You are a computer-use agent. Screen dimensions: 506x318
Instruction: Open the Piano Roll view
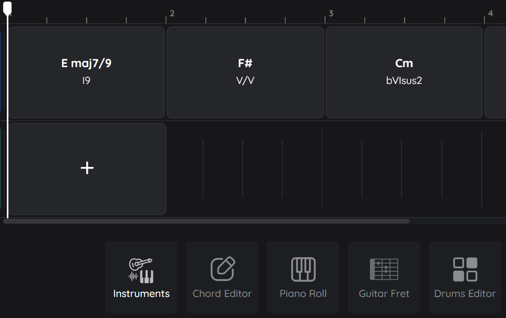[303, 277]
